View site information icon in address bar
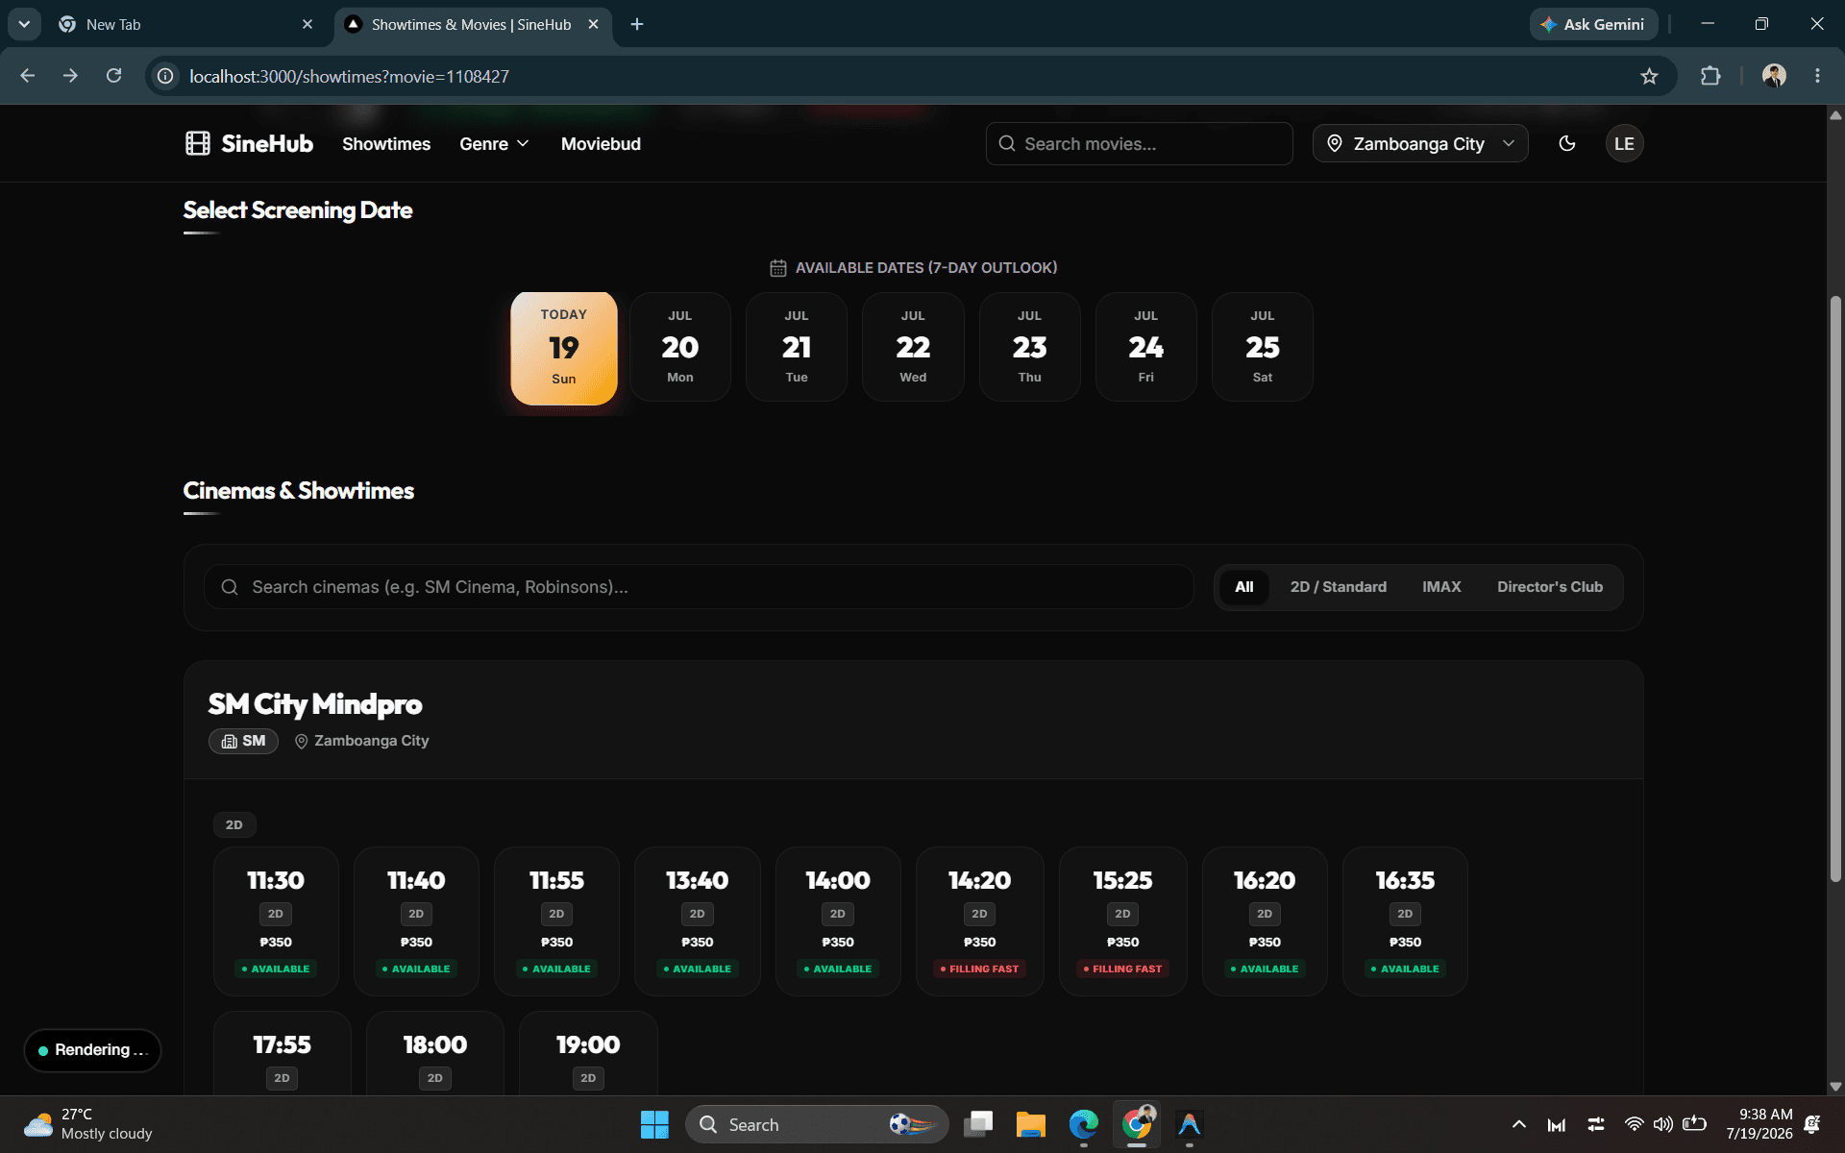Screen dimensions: 1845x1153 click(165, 76)
